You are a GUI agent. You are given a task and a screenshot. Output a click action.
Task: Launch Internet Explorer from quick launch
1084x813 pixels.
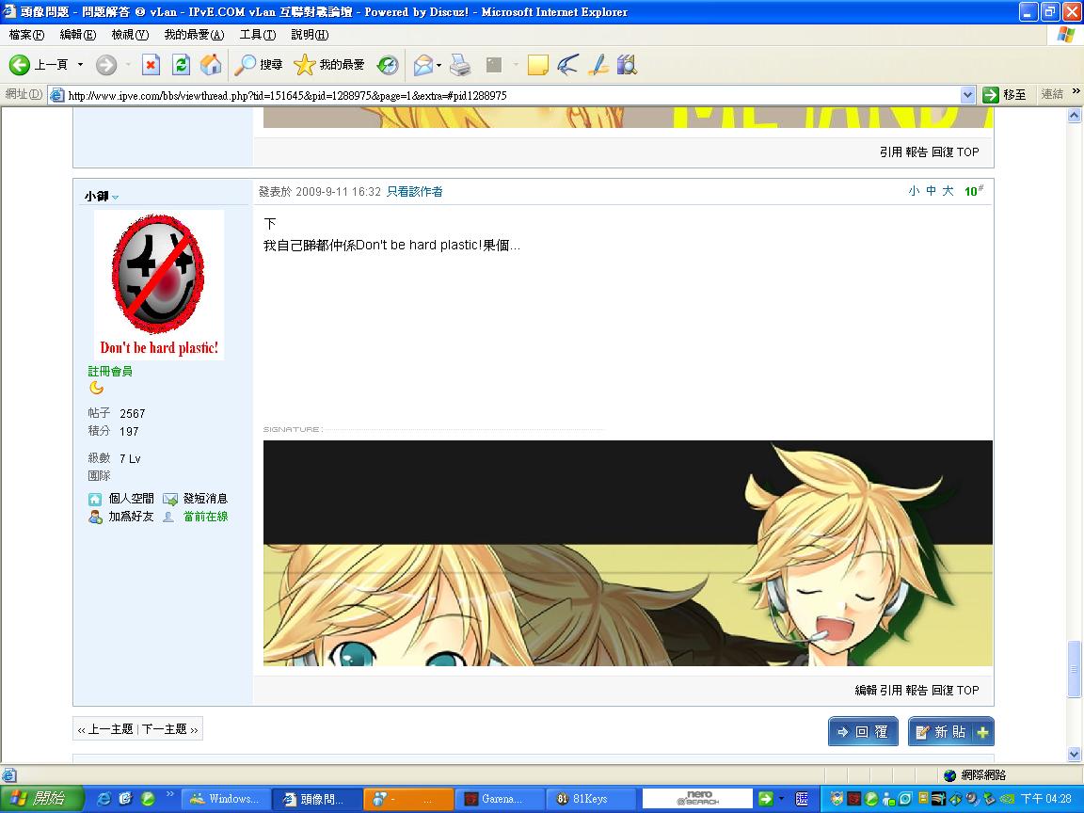104,799
